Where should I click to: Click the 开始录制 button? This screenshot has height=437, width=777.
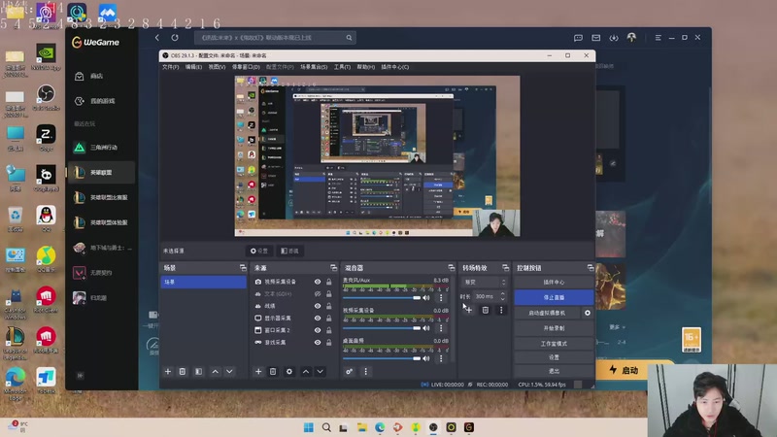554,328
